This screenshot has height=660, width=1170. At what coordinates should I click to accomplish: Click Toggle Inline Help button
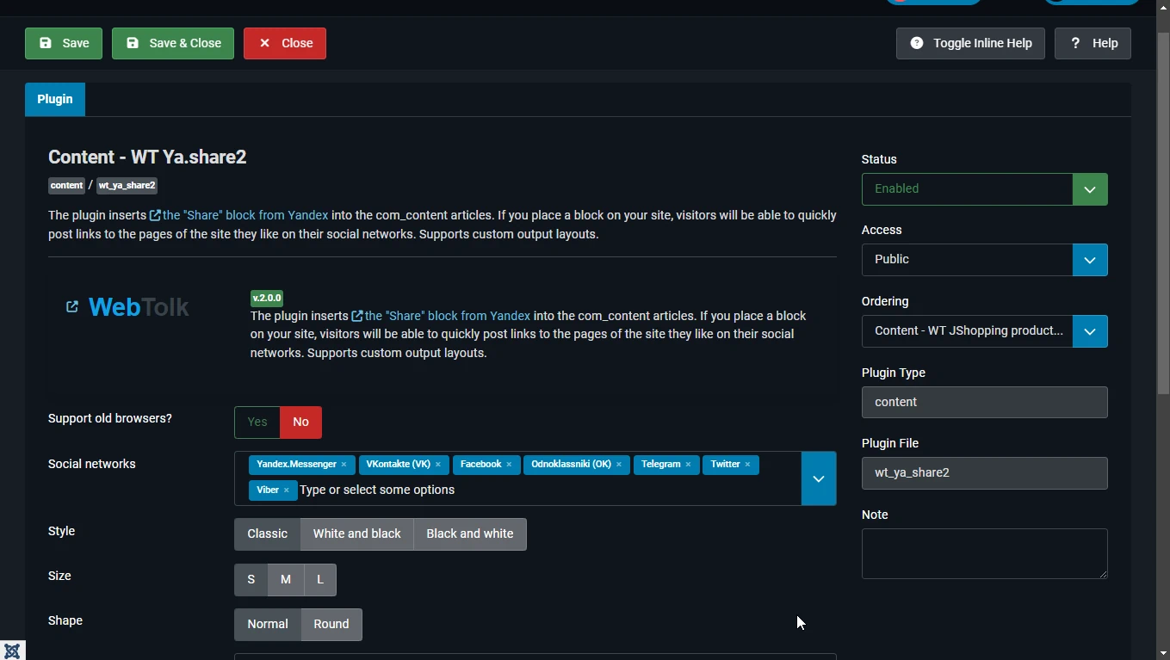point(970,43)
